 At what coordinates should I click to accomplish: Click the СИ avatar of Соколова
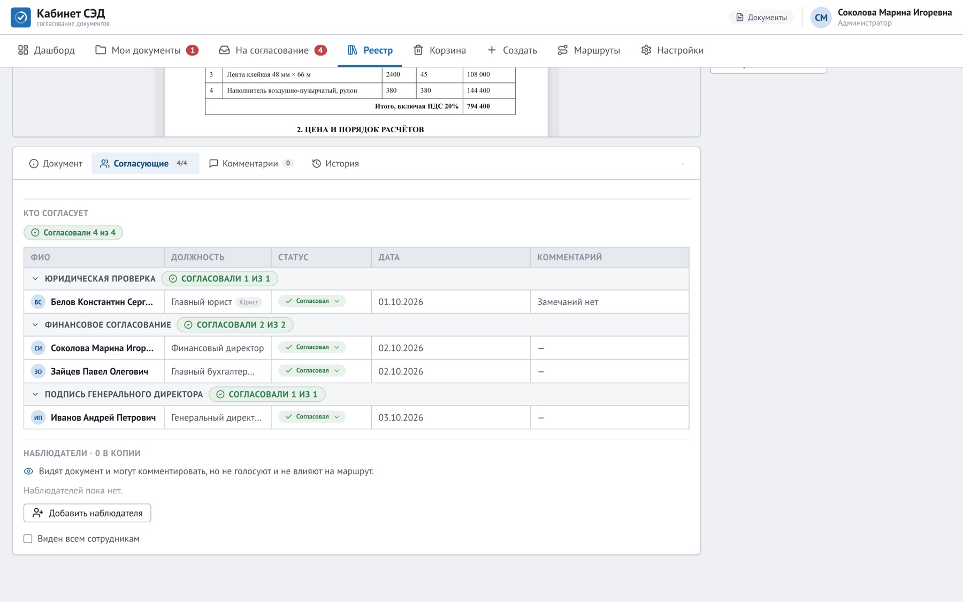coord(38,348)
